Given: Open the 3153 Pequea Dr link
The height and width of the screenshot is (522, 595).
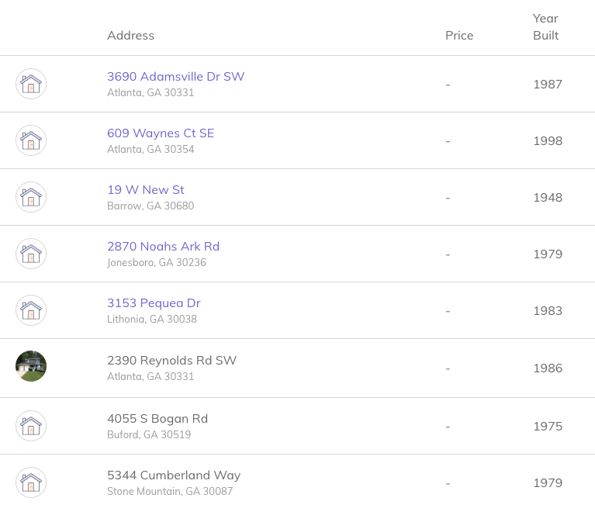Looking at the screenshot, I should [x=154, y=303].
